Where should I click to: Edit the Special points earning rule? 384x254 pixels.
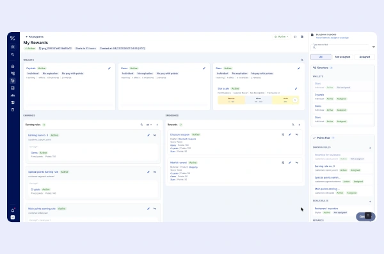tap(148, 172)
